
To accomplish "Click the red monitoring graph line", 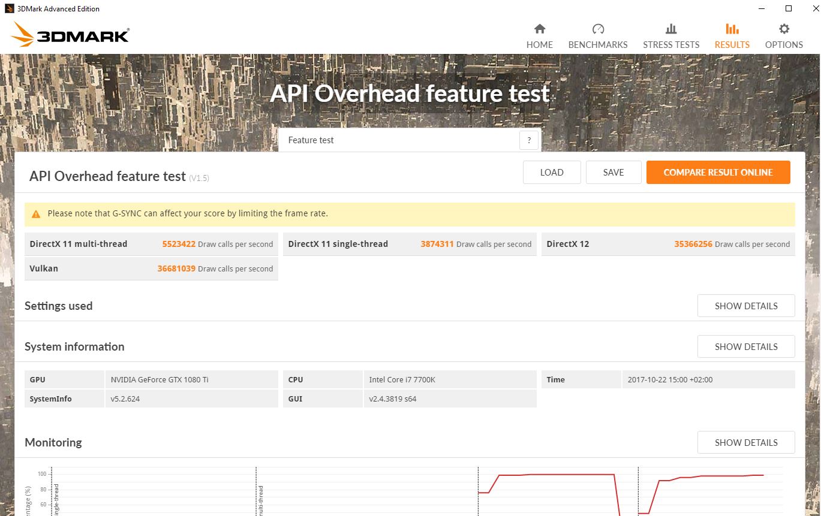I will tap(558, 475).
